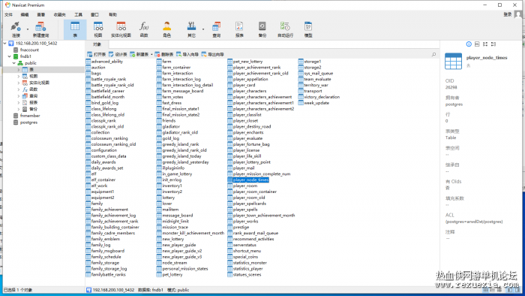Collapse the public schema node
The image size is (525, 296).
pyautogui.click(x=13, y=63)
